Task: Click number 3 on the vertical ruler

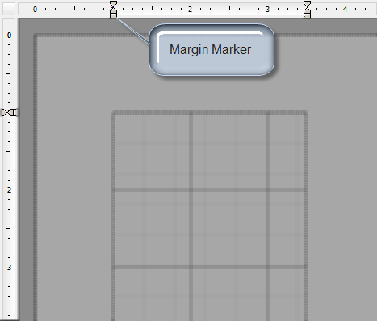Action: pos(9,268)
